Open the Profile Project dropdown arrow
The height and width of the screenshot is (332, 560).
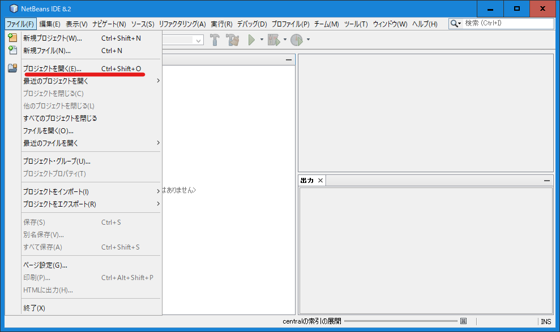pyautogui.click(x=308, y=40)
